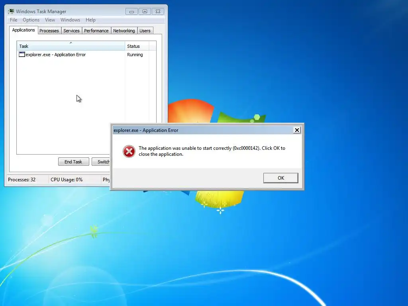408x306 pixels.
Task: Sort by the Status column header
Action: (x=137, y=46)
